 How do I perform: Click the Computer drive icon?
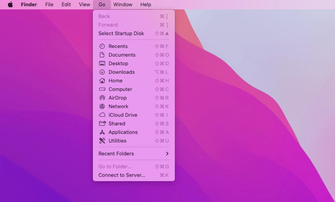[102, 89]
